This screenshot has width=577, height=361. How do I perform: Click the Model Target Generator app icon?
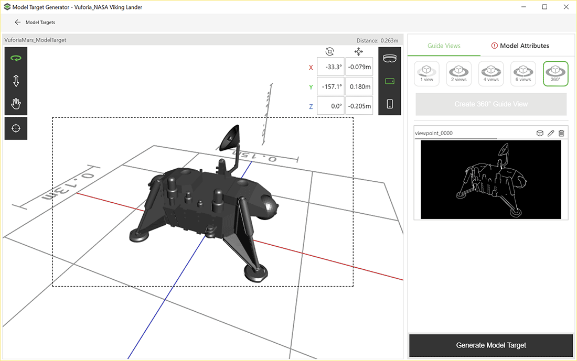click(x=7, y=7)
